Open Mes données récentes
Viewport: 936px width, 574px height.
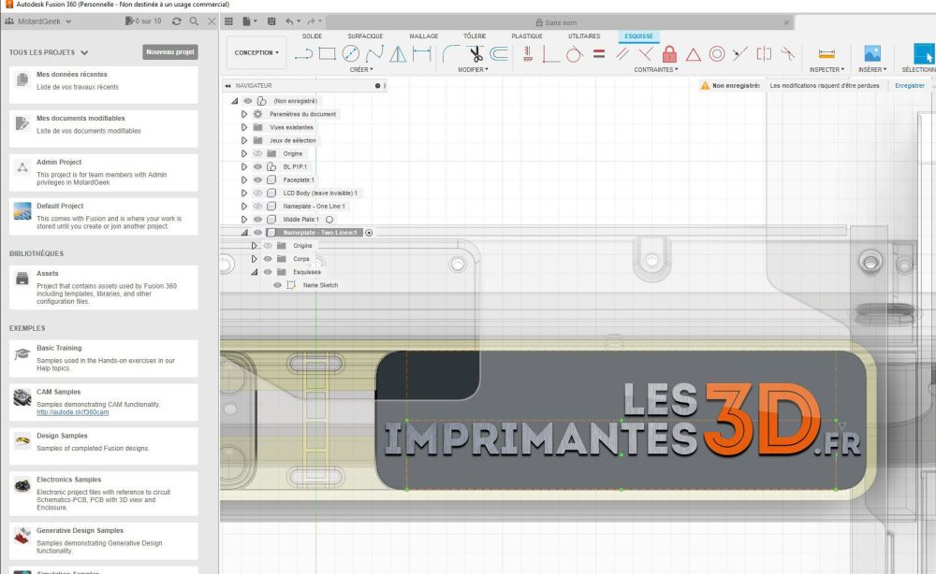[x=103, y=84]
